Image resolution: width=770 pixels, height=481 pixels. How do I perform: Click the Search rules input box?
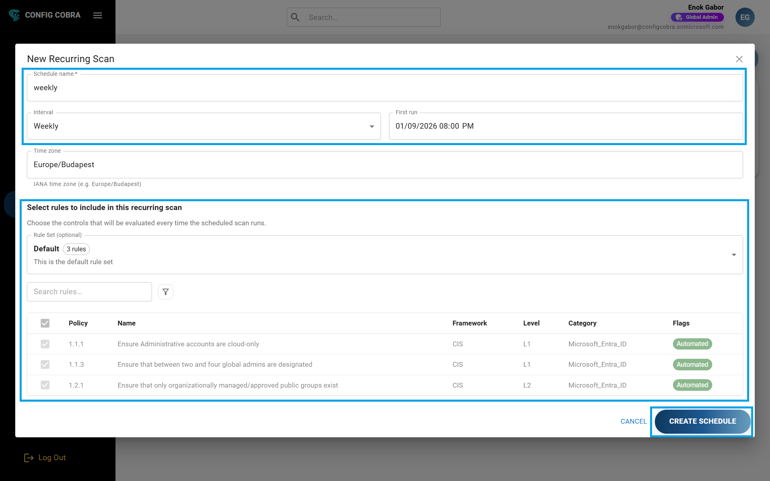[x=89, y=291]
